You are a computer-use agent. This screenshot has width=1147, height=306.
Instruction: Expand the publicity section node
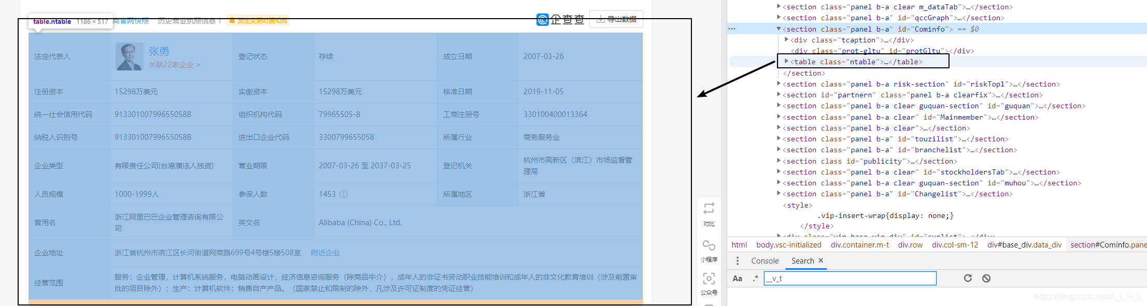pyautogui.click(x=778, y=161)
